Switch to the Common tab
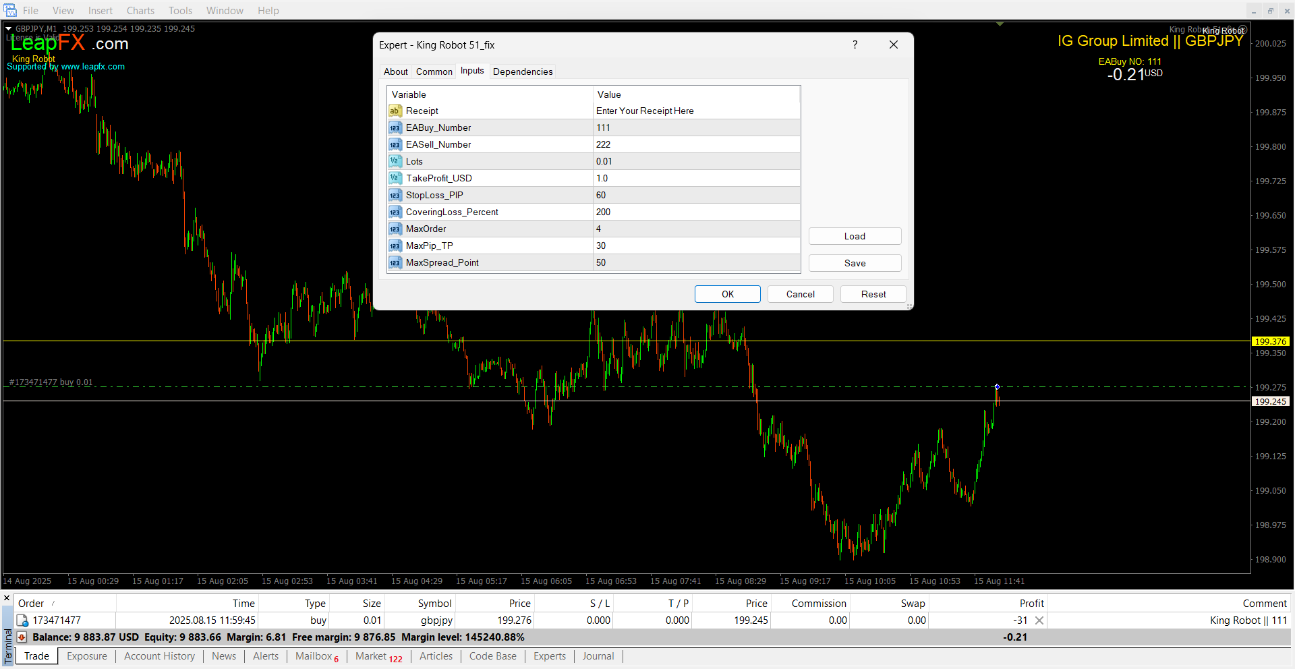The height and width of the screenshot is (669, 1295). point(434,71)
